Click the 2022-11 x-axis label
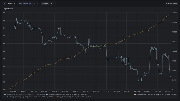The image size is (180, 101). tap(86, 91)
